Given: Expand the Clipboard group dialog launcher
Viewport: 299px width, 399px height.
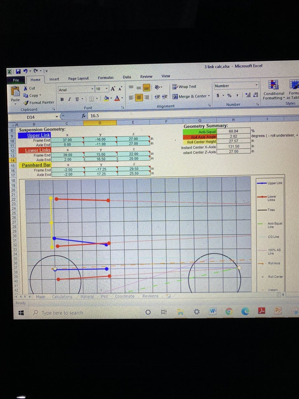Looking at the screenshot, I should pos(54,109).
